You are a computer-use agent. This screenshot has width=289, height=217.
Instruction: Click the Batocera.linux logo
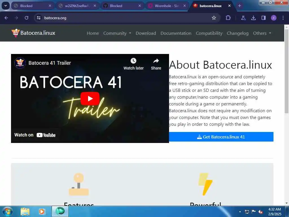(x=33, y=33)
